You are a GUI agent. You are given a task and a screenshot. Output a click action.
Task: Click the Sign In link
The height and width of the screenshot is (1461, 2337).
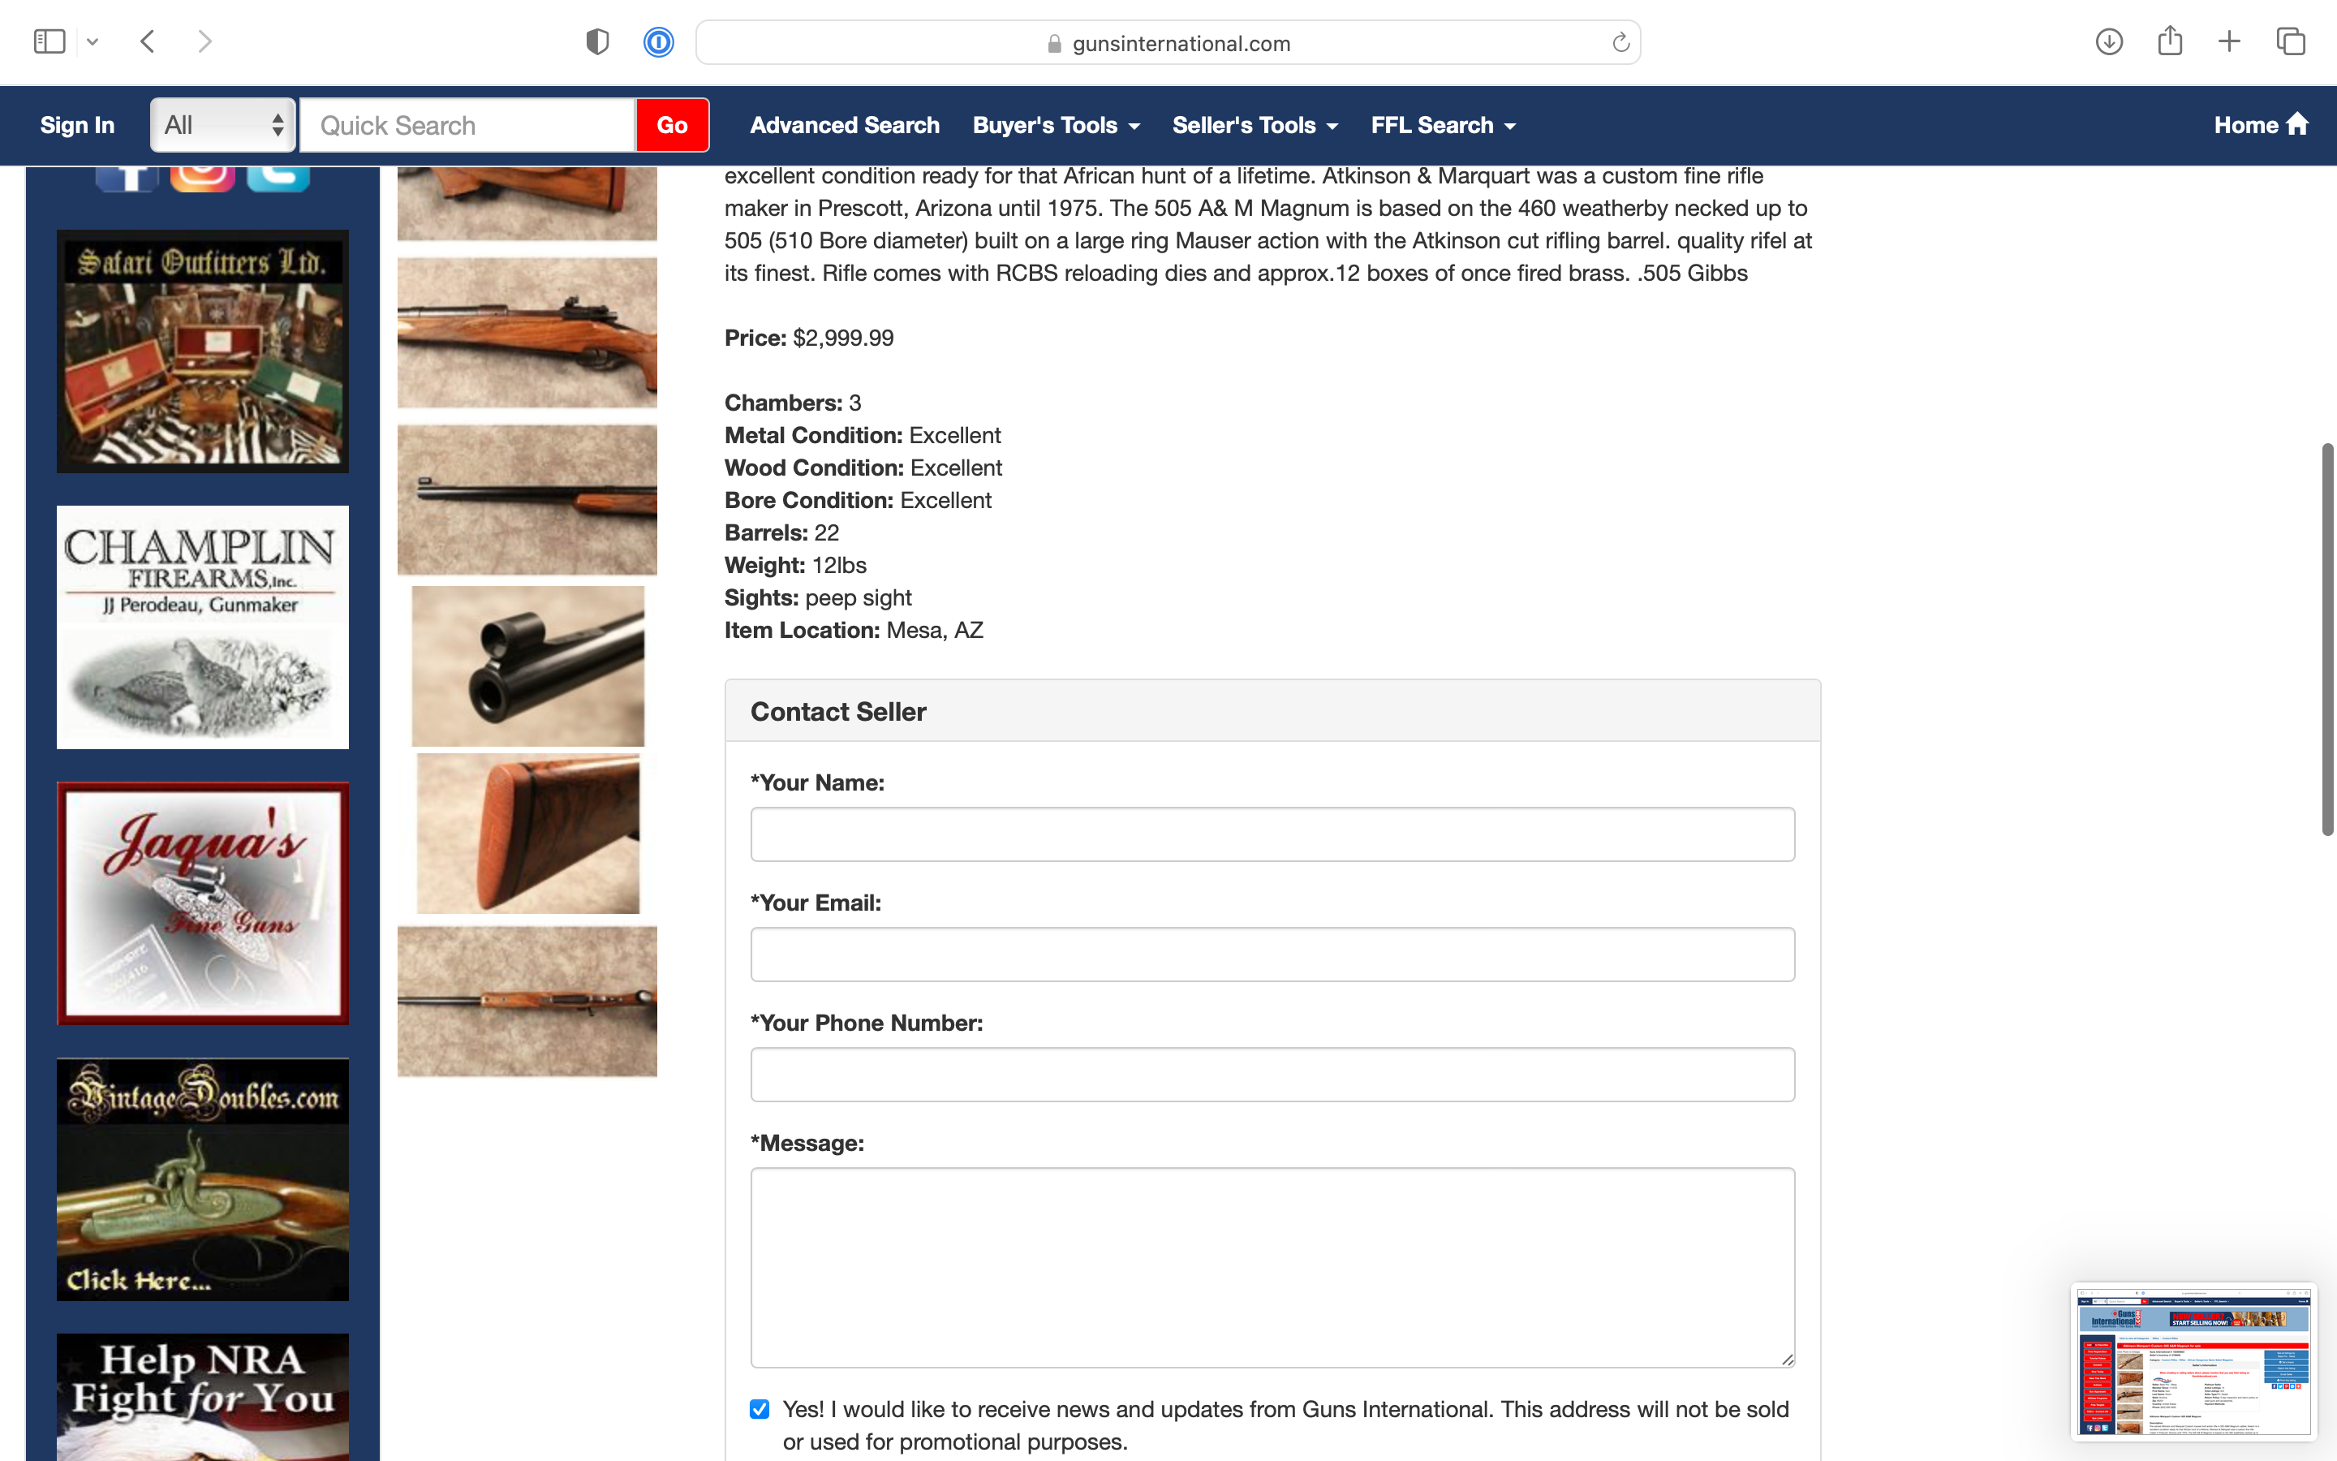point(77,126)
